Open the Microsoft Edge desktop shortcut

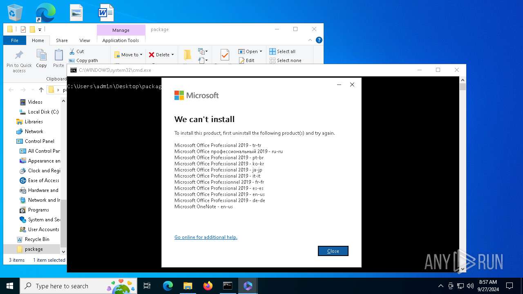point(45,12)
